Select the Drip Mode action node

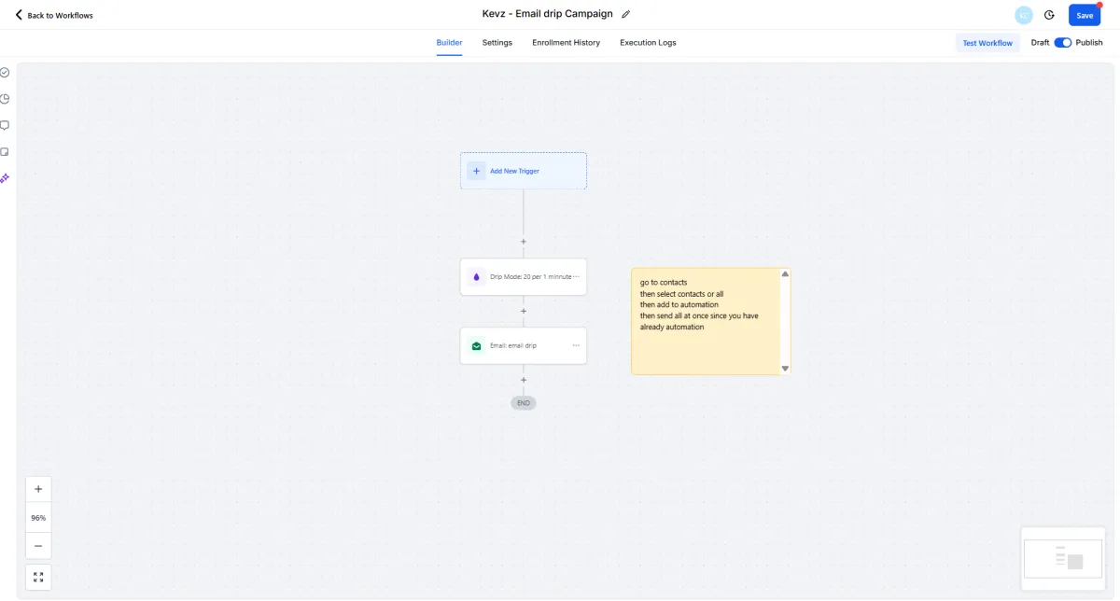click(x=524, y=277)
